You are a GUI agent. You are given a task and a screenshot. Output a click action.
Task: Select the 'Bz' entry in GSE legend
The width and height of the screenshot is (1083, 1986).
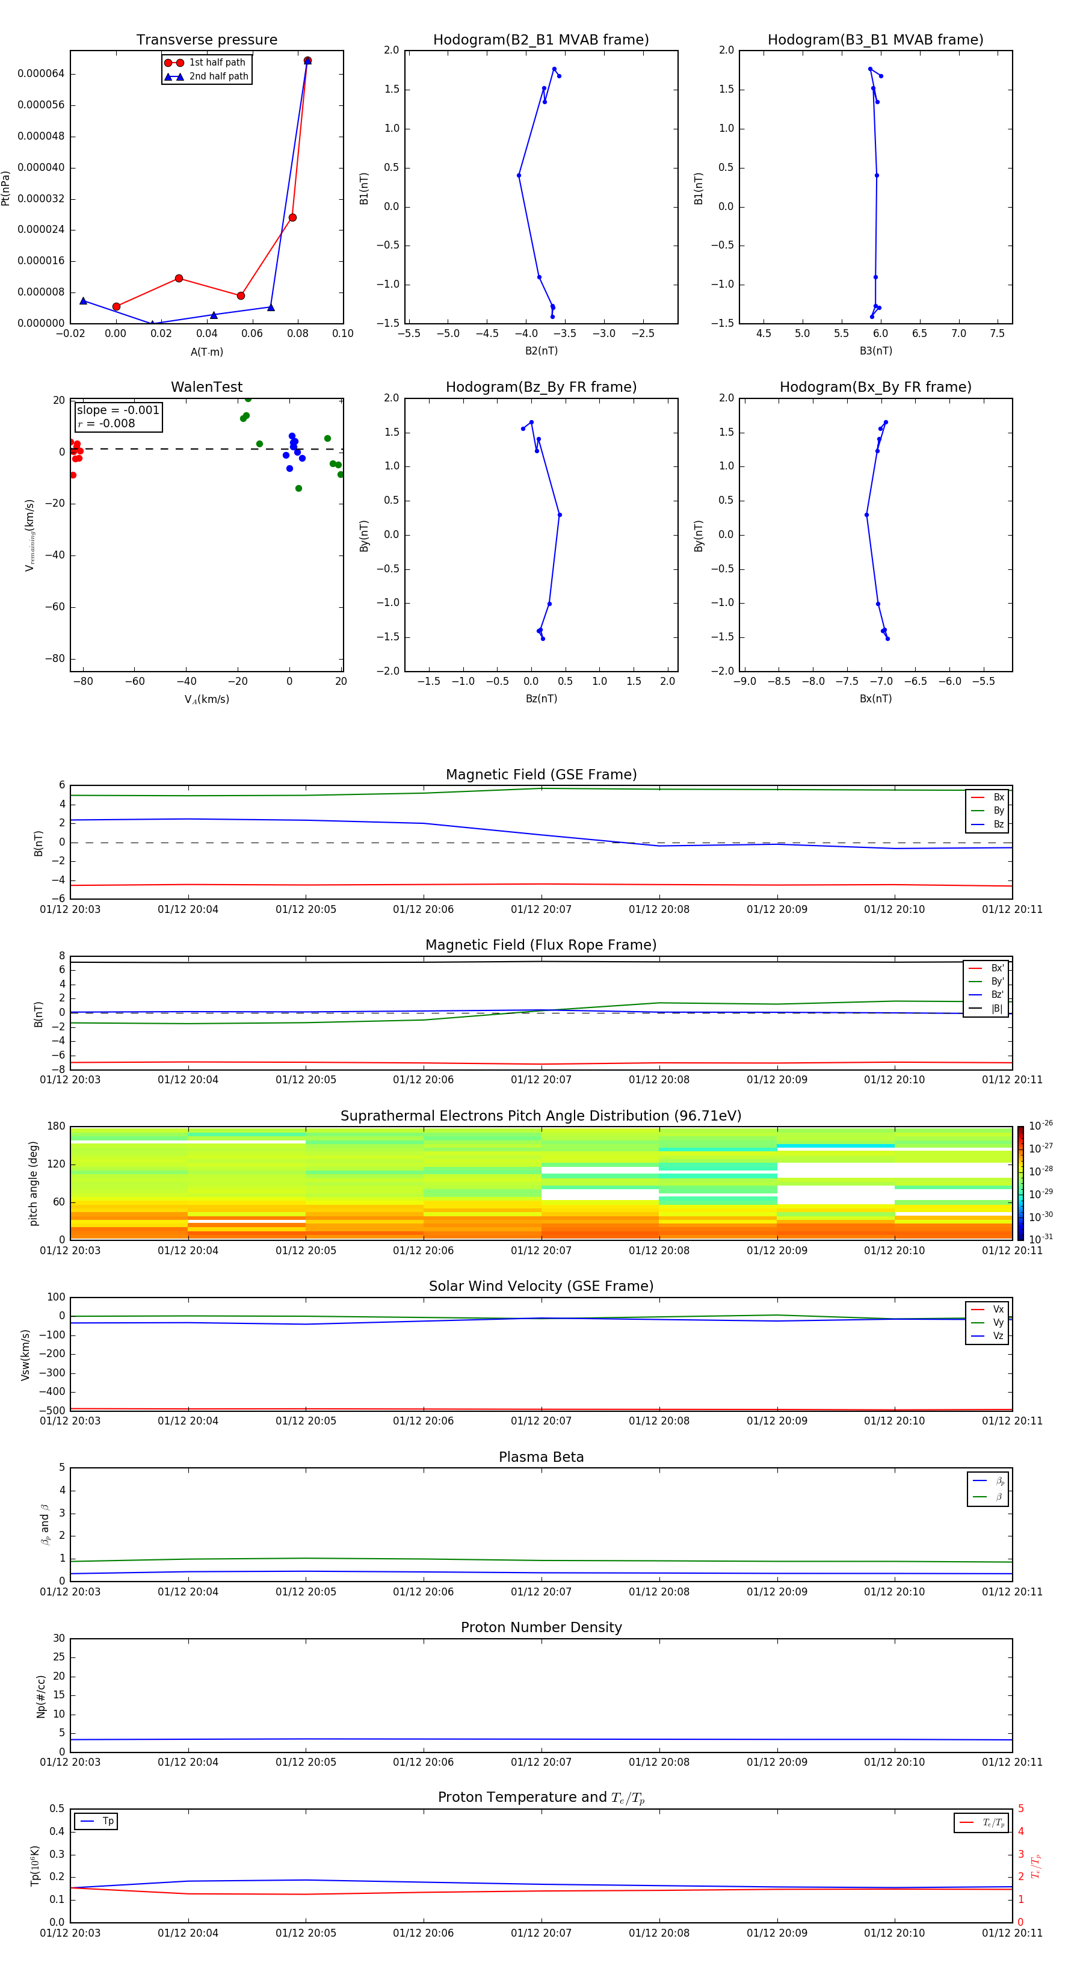[988, 825]
